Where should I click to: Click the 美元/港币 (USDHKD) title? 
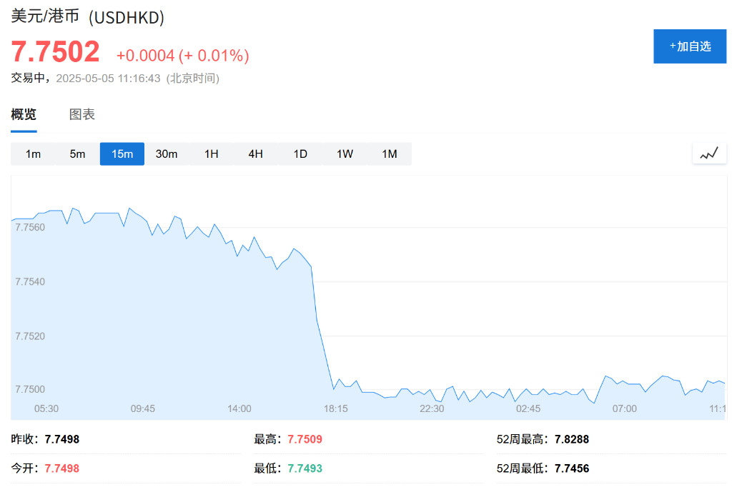88,16
